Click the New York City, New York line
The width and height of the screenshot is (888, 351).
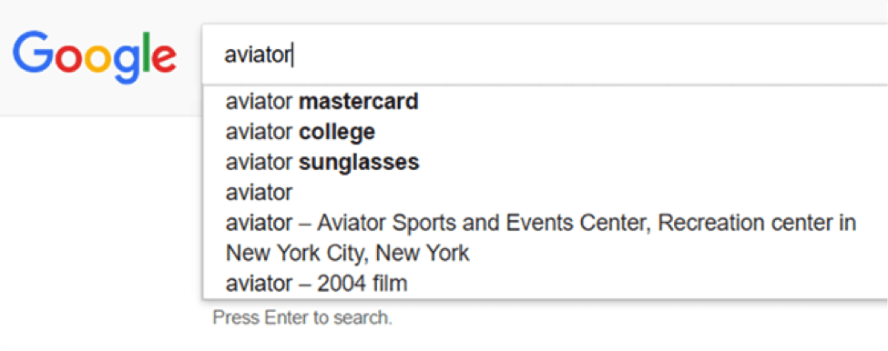347,253
